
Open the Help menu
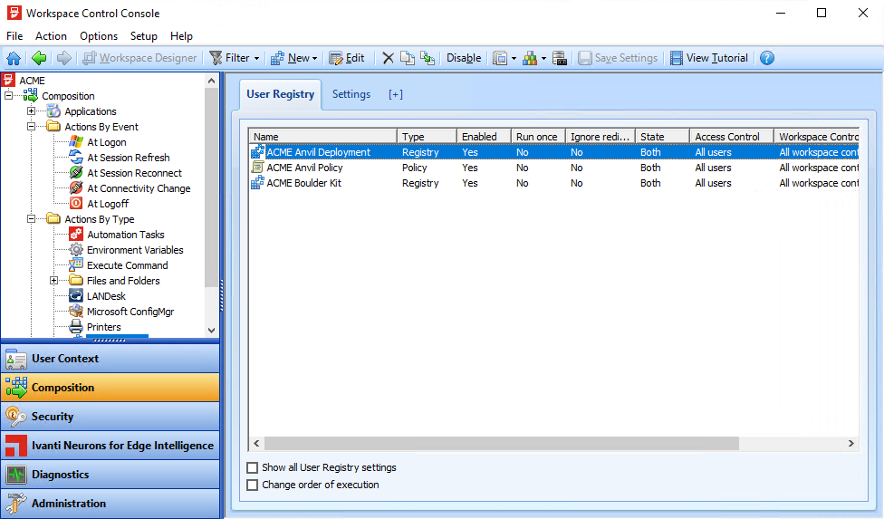[181, 36]
